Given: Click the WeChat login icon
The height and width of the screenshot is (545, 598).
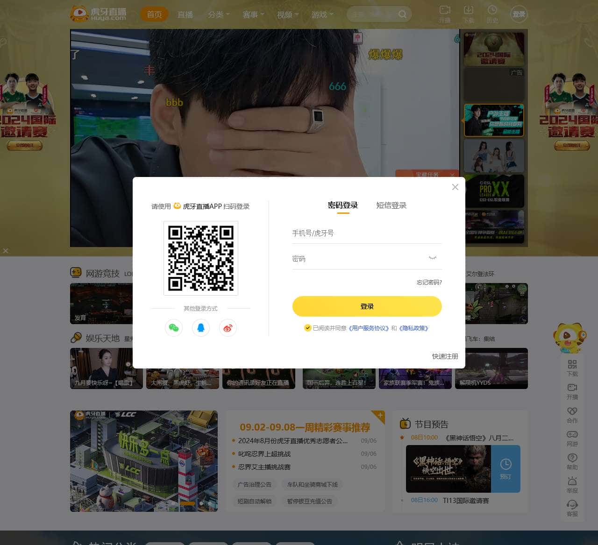Looking at the screenshot, I should click(x=174, y=328).
